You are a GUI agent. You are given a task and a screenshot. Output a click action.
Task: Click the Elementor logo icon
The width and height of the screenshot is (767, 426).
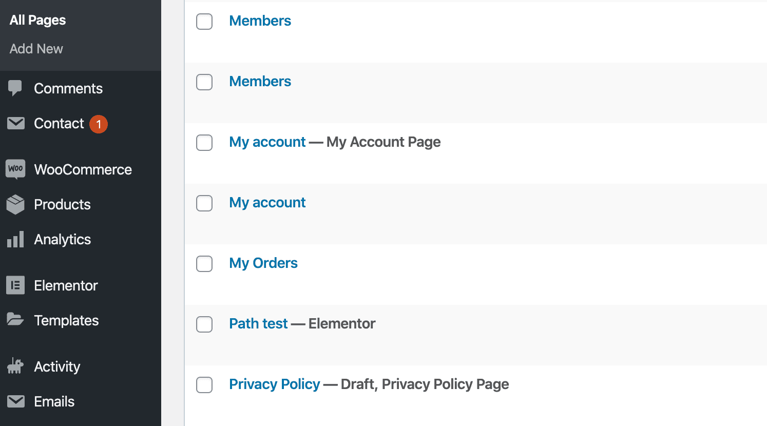click(x=15, y=285)
